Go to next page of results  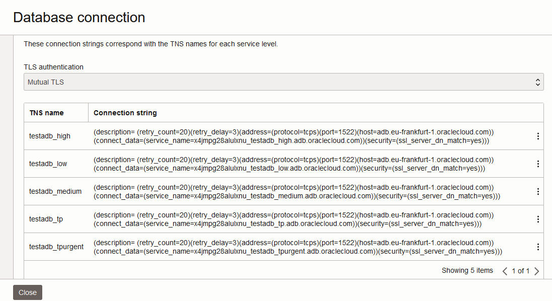536,271
